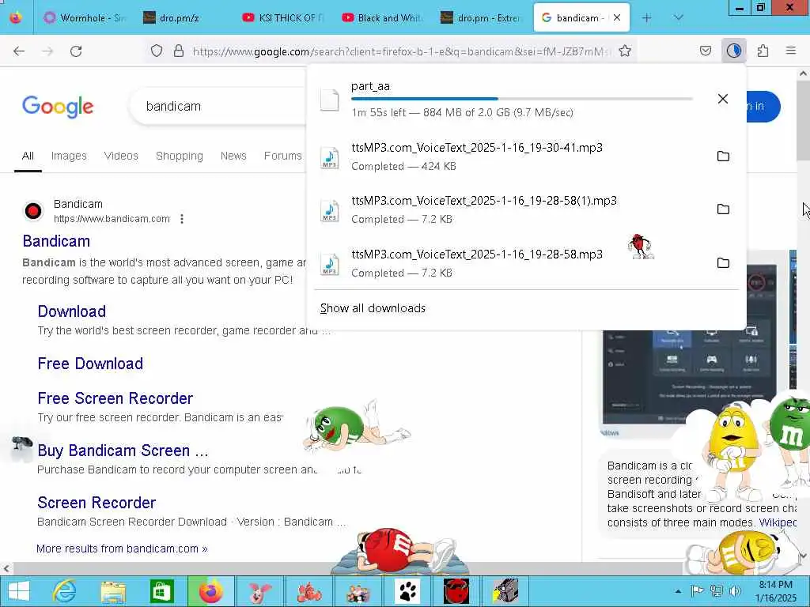
Task: Open File Explorer from the taskbar
Action: (113, 591)
